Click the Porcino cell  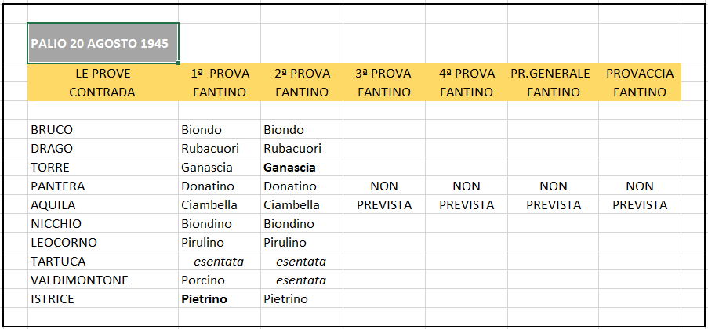[x=220, y=280]
